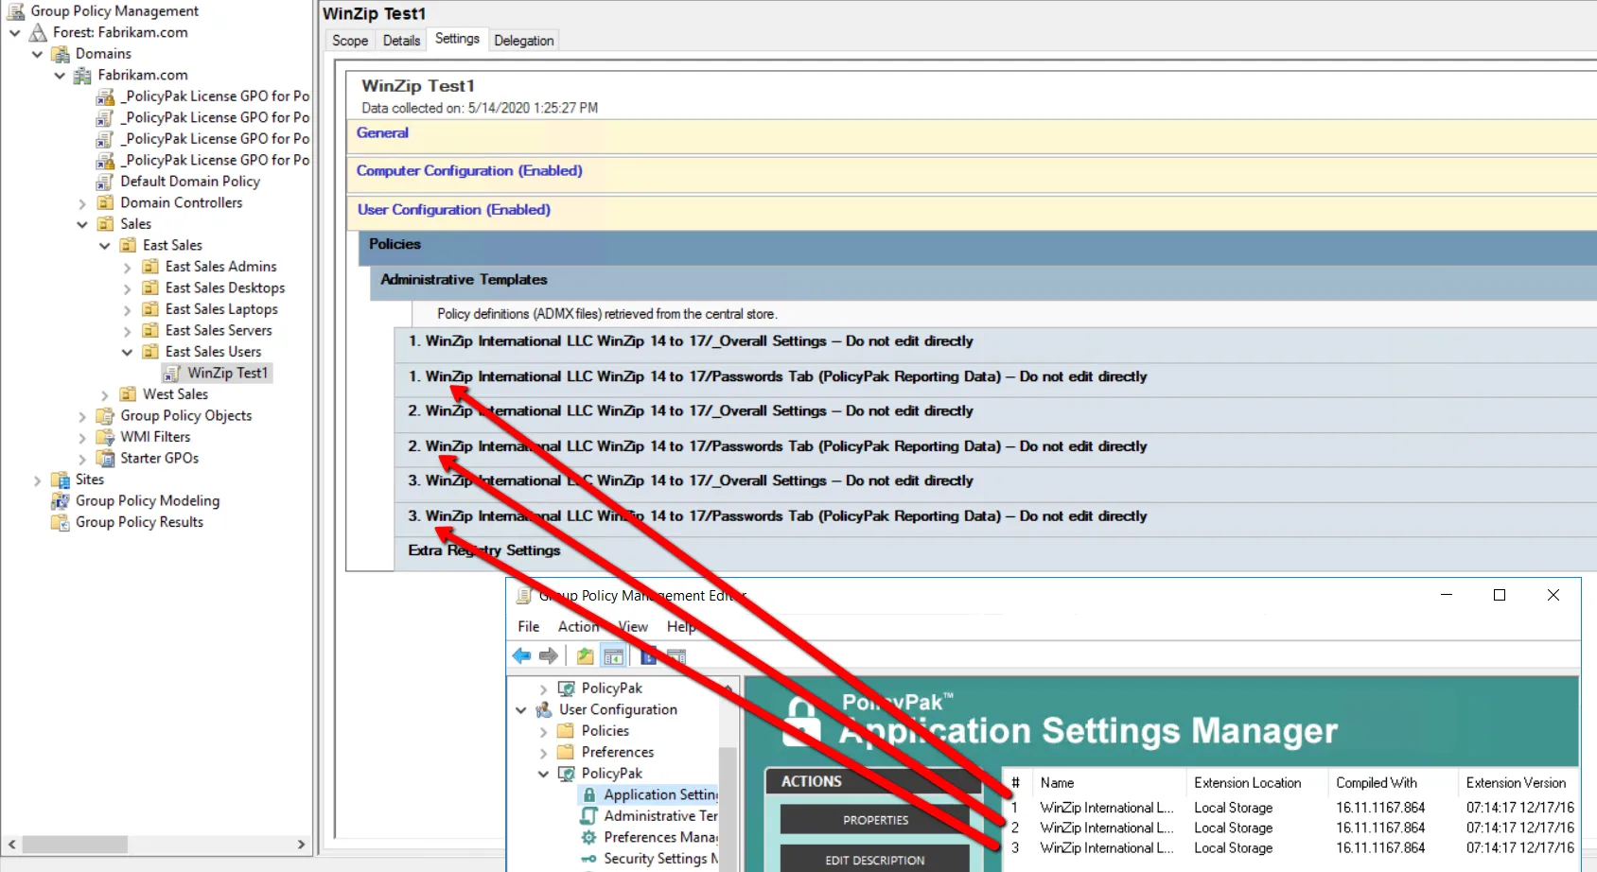This screenshot has width=1597, height=872.
Task: Click the Back arrow in Group Policy Management Editor
Action: pyautogui.click(x=521, y=655)
